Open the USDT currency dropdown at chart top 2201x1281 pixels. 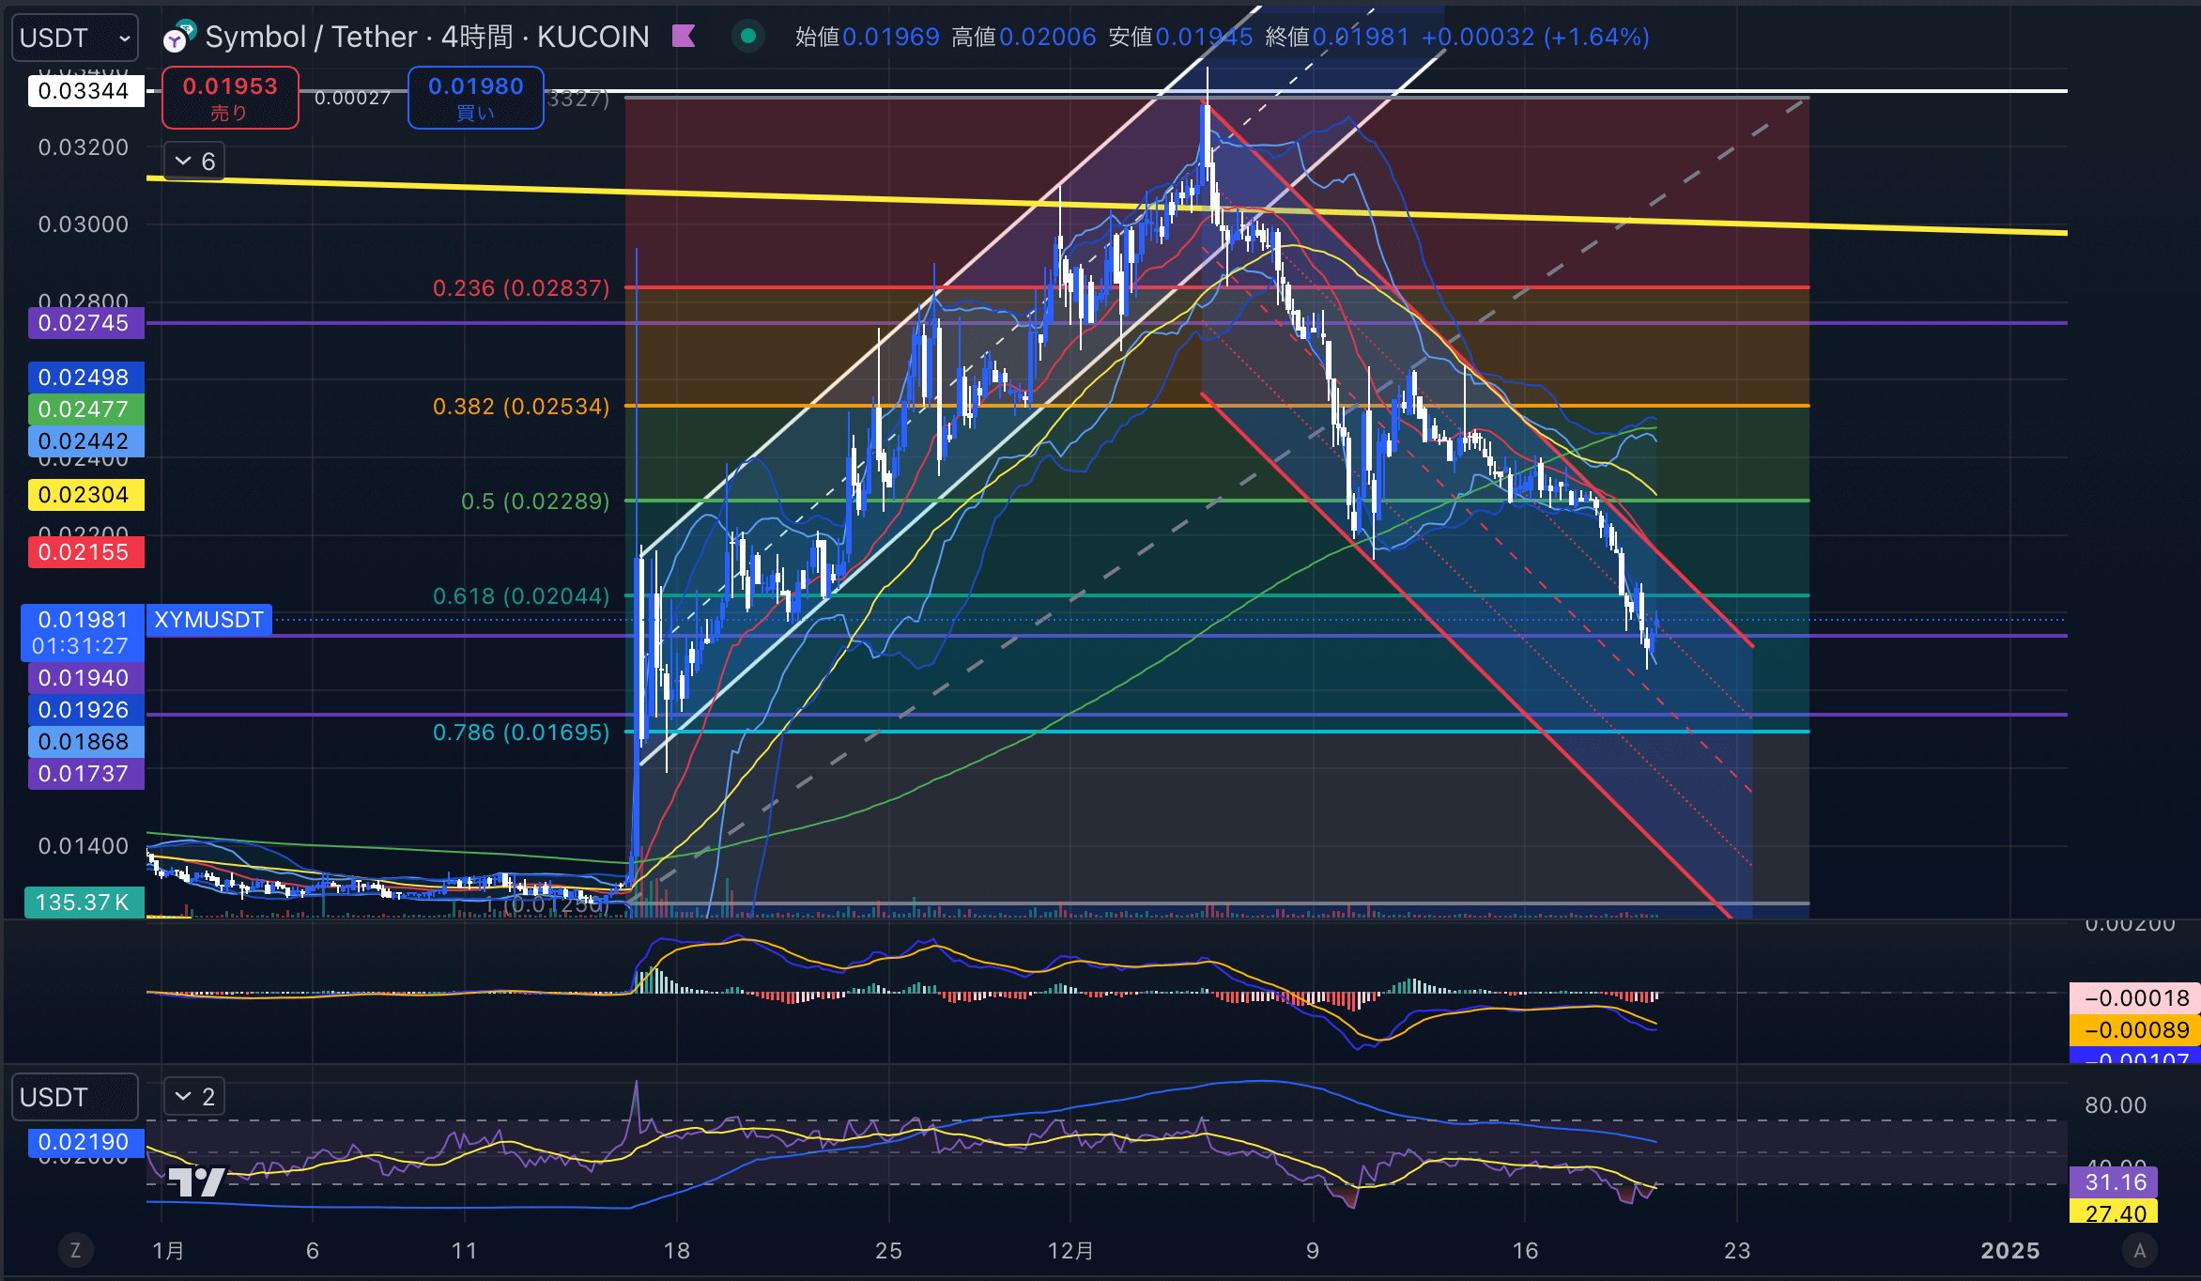[x=75, y=38]
